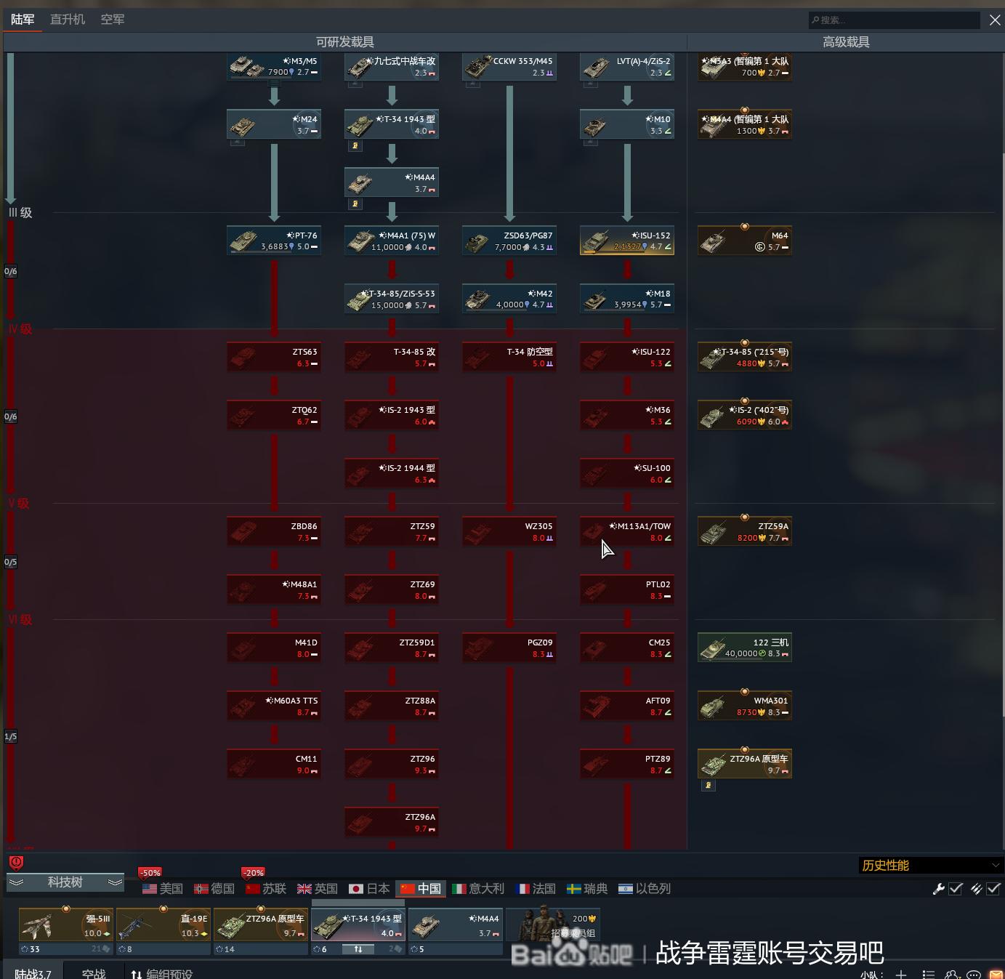Viewport: 1005px width, 979px height.
Task: Click the red alert badge icon above 科技树
Action: 16,863
